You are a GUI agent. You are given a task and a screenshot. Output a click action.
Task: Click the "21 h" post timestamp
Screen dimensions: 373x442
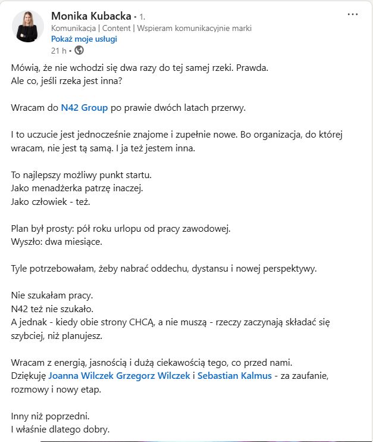point(58,50)
